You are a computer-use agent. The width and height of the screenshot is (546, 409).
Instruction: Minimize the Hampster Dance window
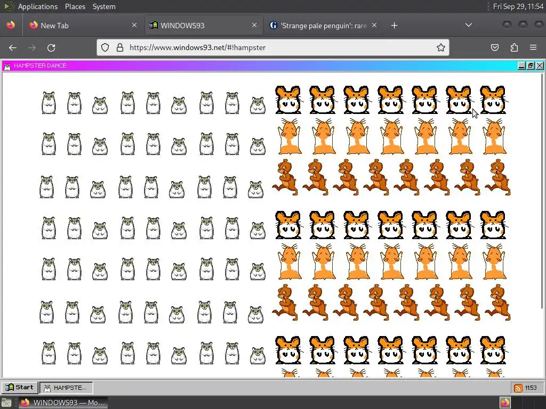click(521, 66)
